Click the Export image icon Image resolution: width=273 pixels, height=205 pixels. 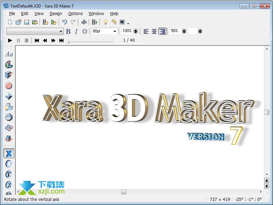point(35,22)
